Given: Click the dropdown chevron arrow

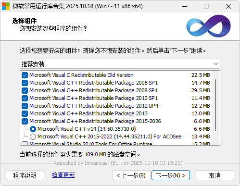Looking at the screenshot, I should [216, 64].
